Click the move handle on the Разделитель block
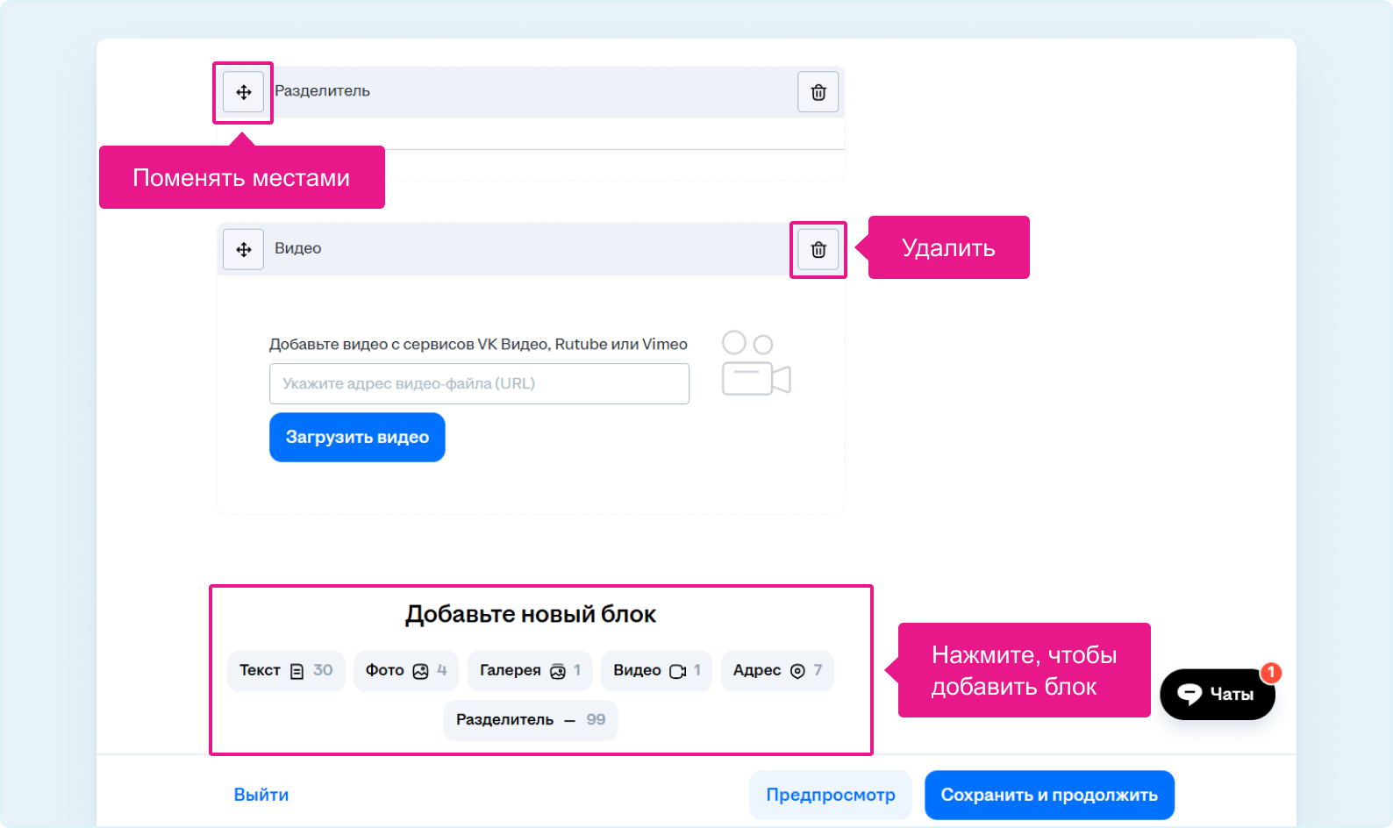Screen dimensions: 1393x828 pos(243,92)
